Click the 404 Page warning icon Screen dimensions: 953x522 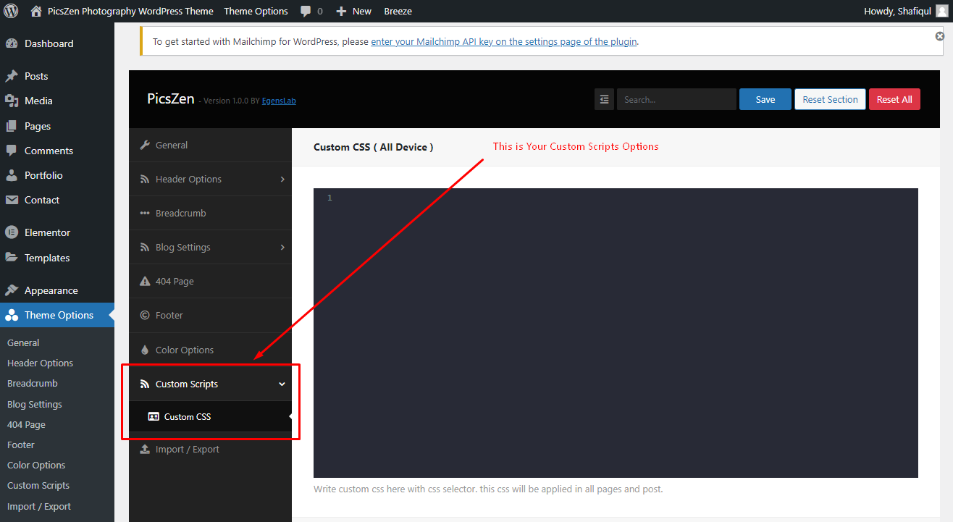coord(144,281)
